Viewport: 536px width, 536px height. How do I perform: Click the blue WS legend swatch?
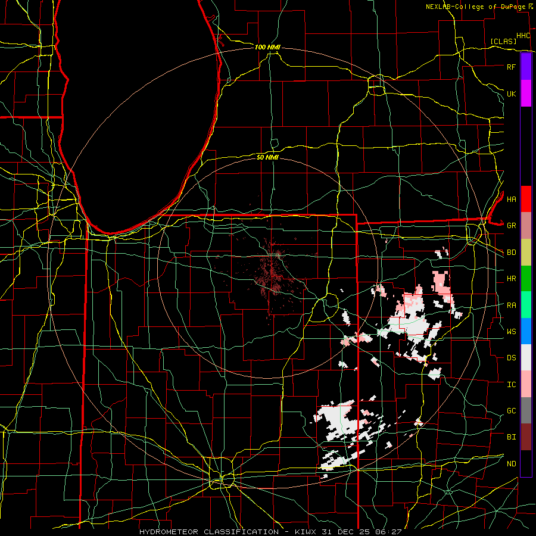point(526,331)
